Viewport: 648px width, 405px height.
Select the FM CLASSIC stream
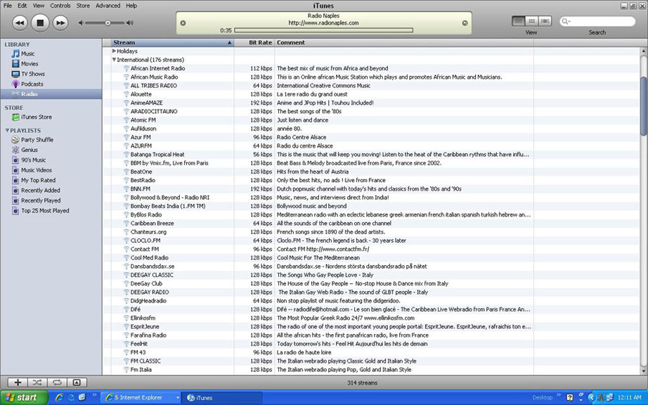point(145,361)
